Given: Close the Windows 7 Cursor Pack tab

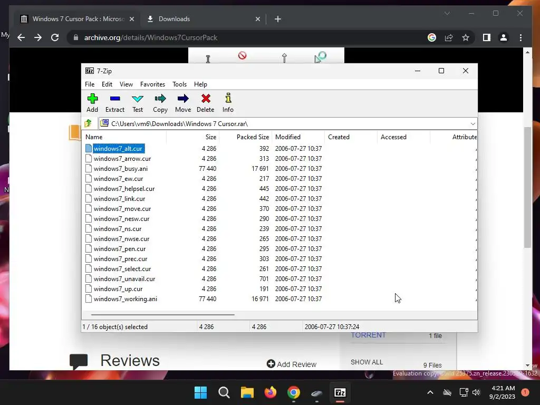Looking at the screenshot, I should [131, 19].
